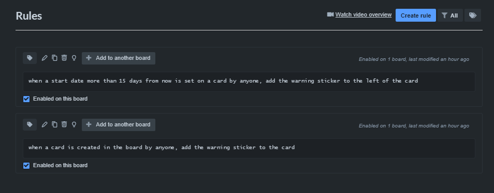494x193 pixels.
Task: Add the card created rule to another board
Action: [119, 124]
